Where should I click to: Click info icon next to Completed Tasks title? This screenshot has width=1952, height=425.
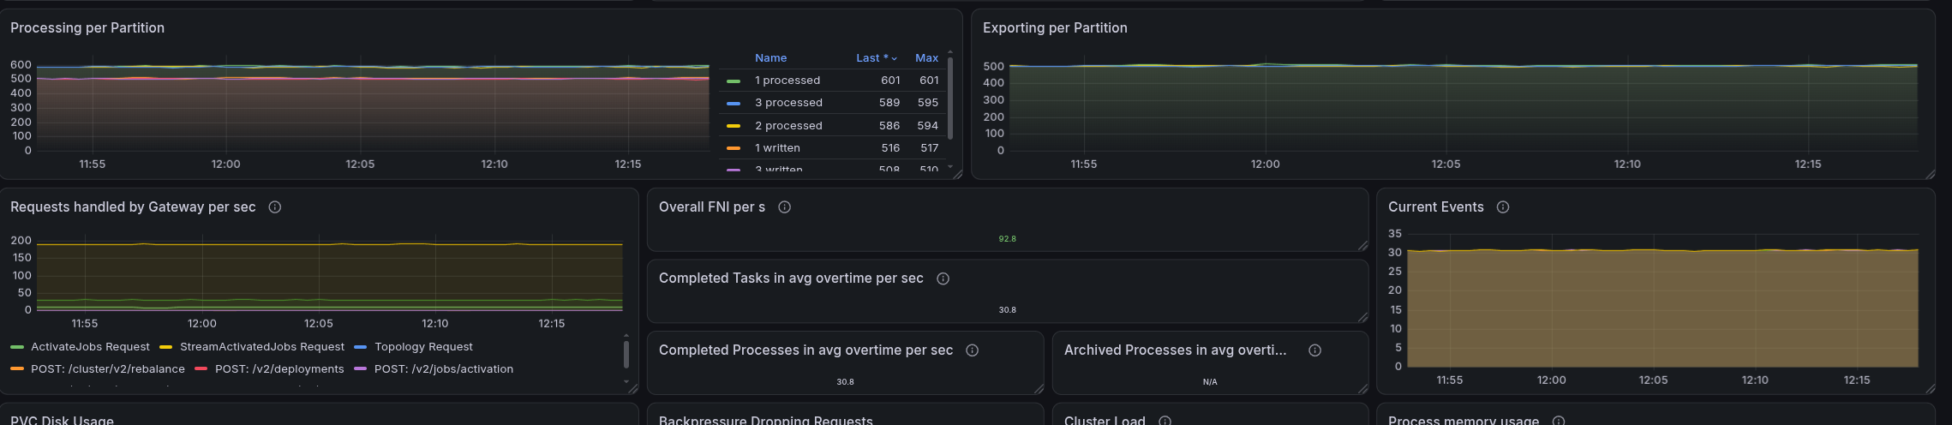[x=943, y=278]
